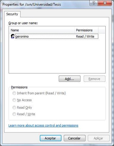Screen dimensions: 114x146
Task: Click empty area of the user list
Action: point(57,56)
